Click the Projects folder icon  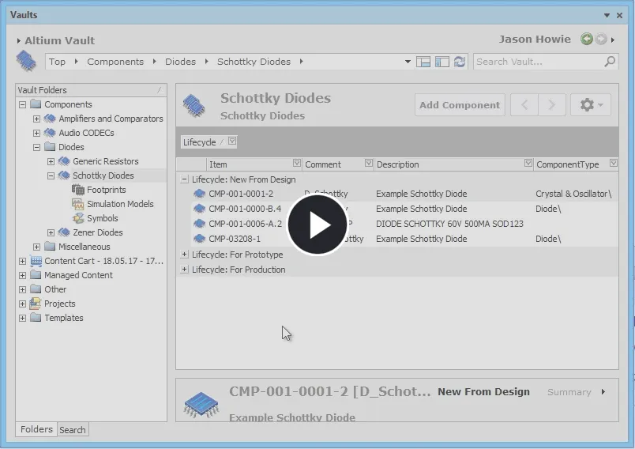point(36,304)
